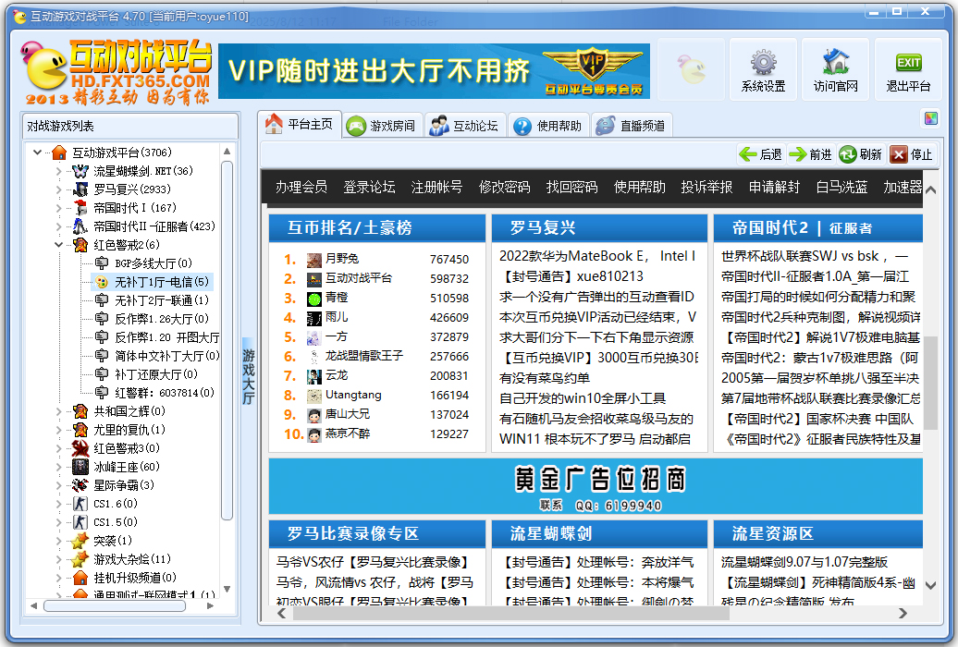Click the 星际争霸 game icon

(x=80, y=485)
